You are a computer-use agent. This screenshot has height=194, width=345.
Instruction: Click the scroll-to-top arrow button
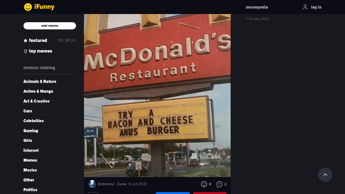(325, 175)
